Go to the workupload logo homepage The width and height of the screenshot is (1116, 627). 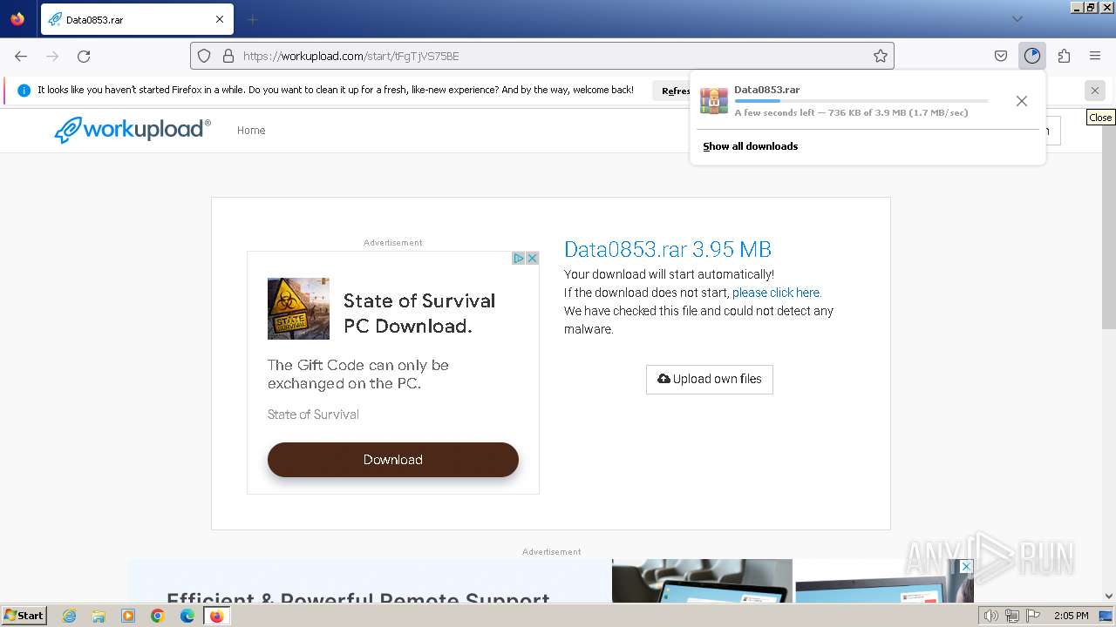pyautogui.click(x=133, y=130)
